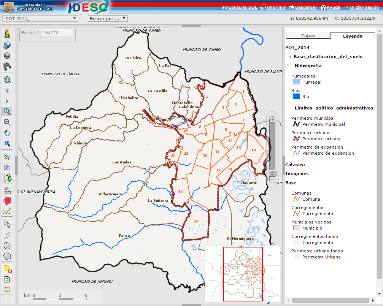Click the clear selection icon

pyautogui.click(x=7, y=268)
